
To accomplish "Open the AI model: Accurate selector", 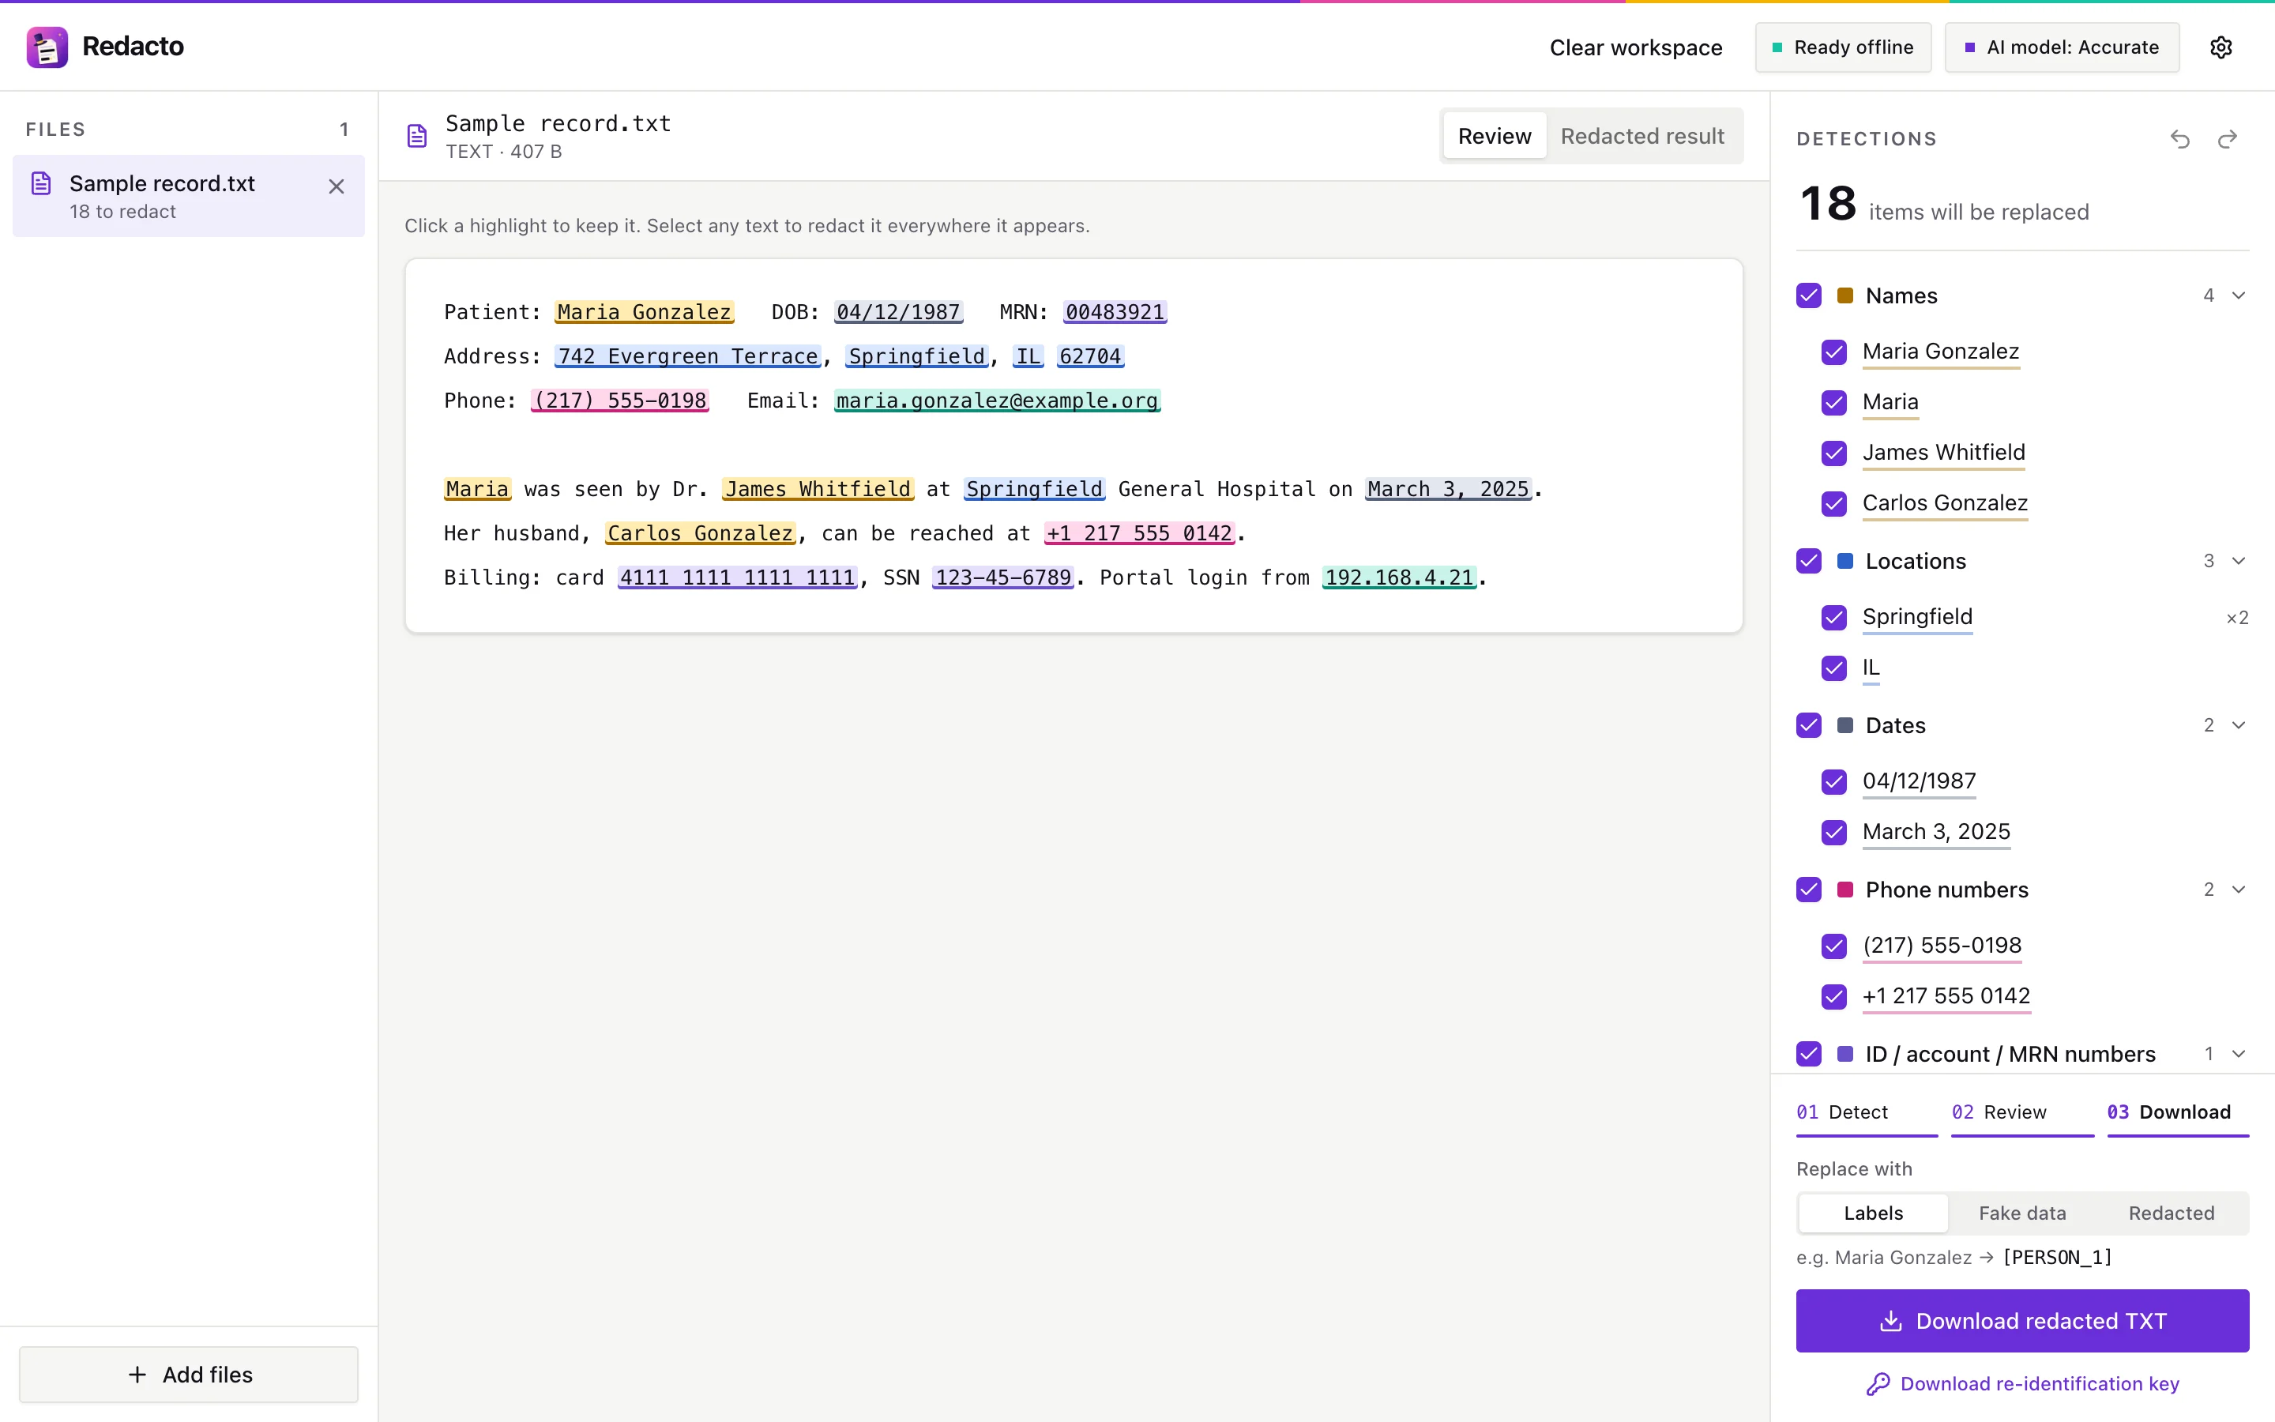I will pyautogui.click(x=2062, y=47).
